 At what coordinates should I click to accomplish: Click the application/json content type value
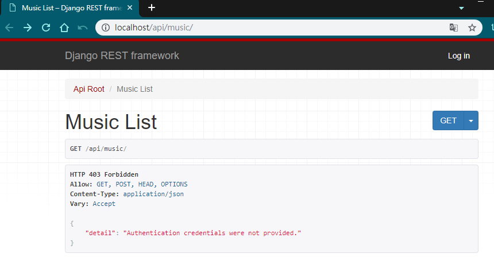(153, 194)
